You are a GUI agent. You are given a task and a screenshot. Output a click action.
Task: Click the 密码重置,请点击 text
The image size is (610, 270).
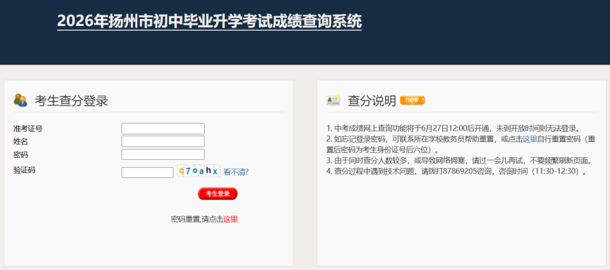click(197, 219)
